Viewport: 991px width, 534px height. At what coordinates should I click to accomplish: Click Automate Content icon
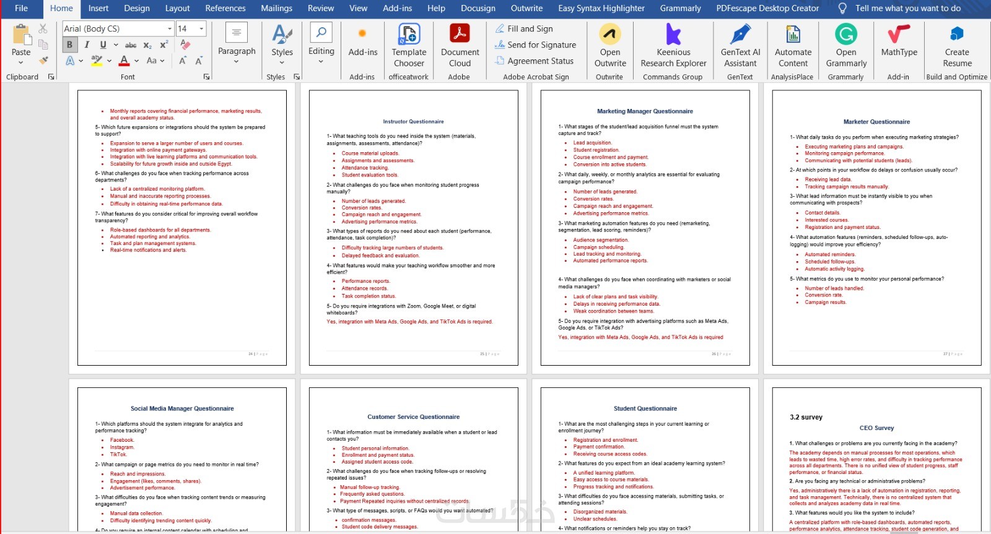793,34
